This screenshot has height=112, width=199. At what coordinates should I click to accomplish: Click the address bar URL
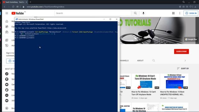[45, 7]
